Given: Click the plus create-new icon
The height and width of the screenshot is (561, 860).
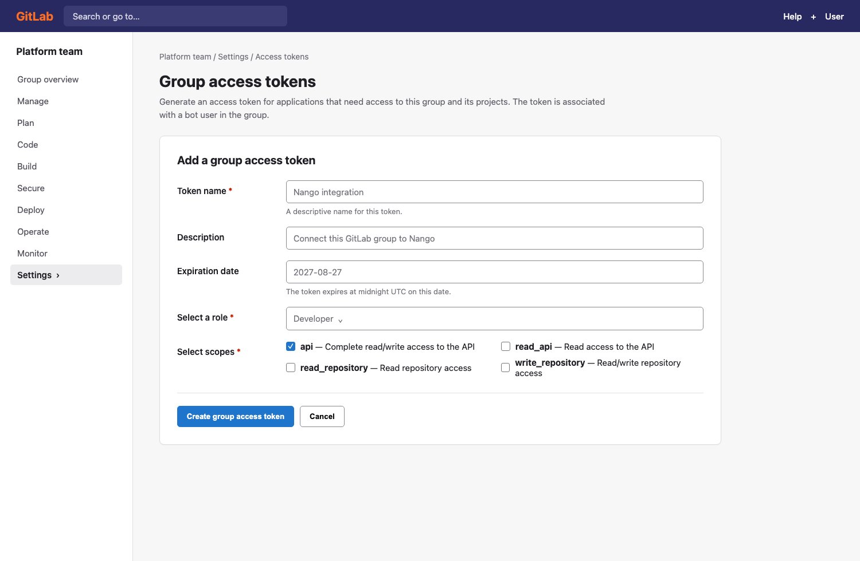Looking at the screenshot, I should tap(813, 17).
